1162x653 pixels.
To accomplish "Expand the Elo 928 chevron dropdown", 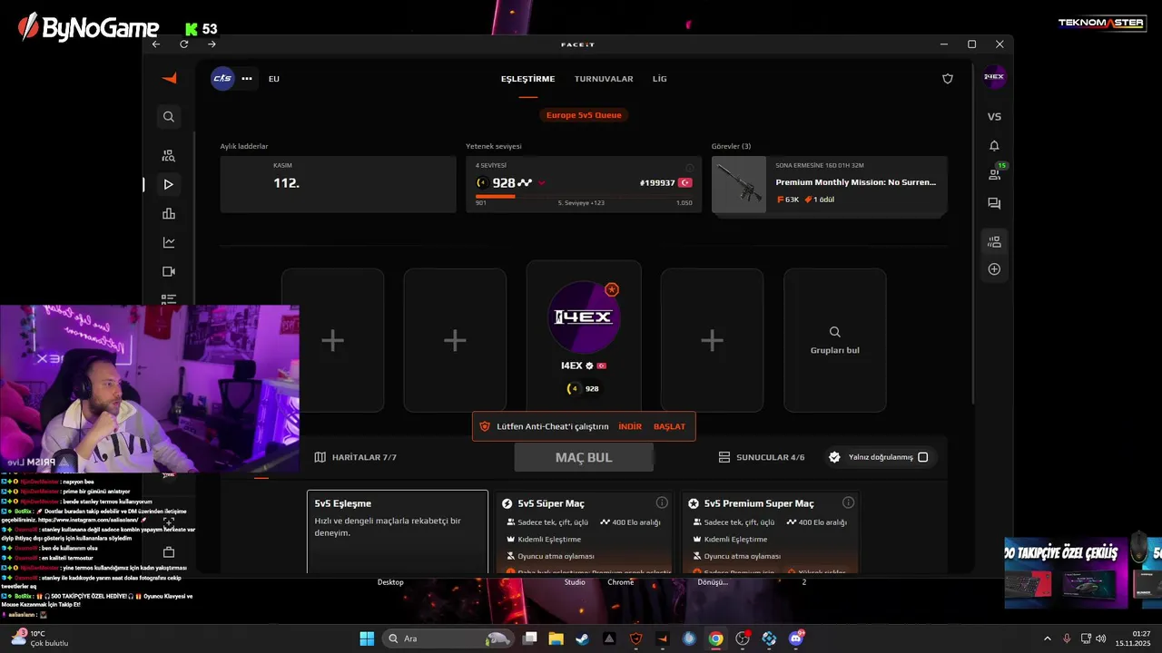I will click(x=542, y=183).
